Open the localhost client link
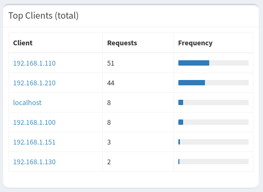 (x=27, y=103)
